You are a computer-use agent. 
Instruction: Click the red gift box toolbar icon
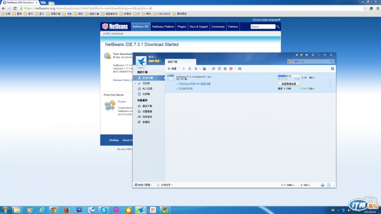[x=231, y=69]
